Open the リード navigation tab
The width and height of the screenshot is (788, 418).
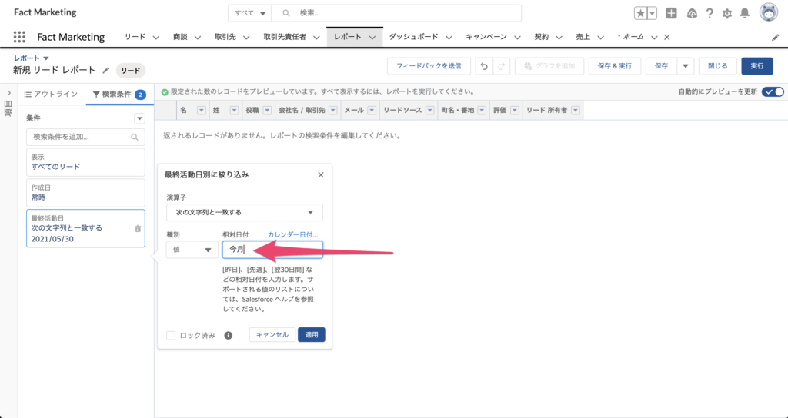coord(135,37)
